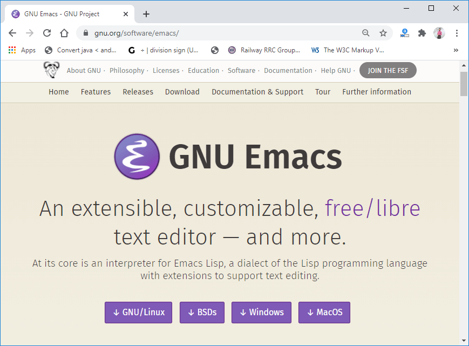Follow the purple free/libre link

tap(372, 208)
